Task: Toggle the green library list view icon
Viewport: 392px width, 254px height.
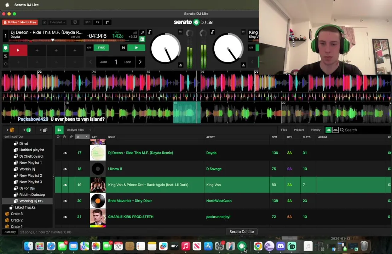Action: tap(59, 130)
